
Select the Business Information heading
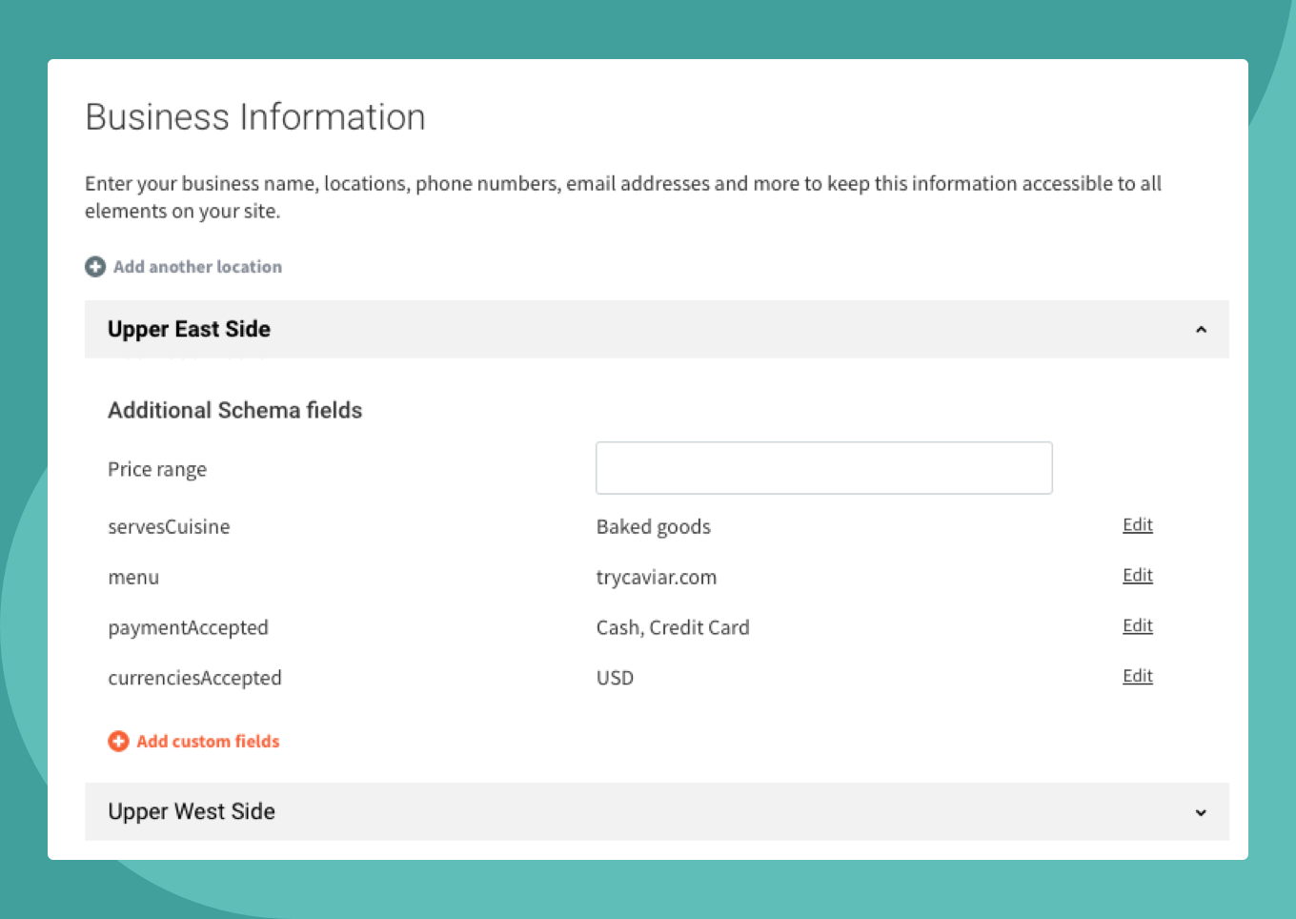pyautogui.click(x=255, y=117)
